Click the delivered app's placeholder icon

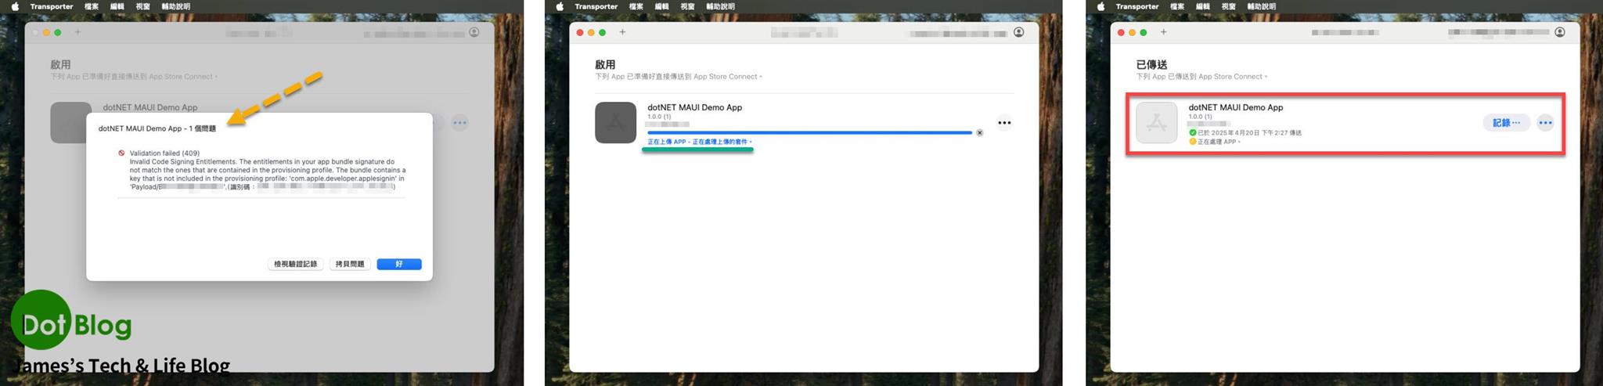coord(1156,123)
